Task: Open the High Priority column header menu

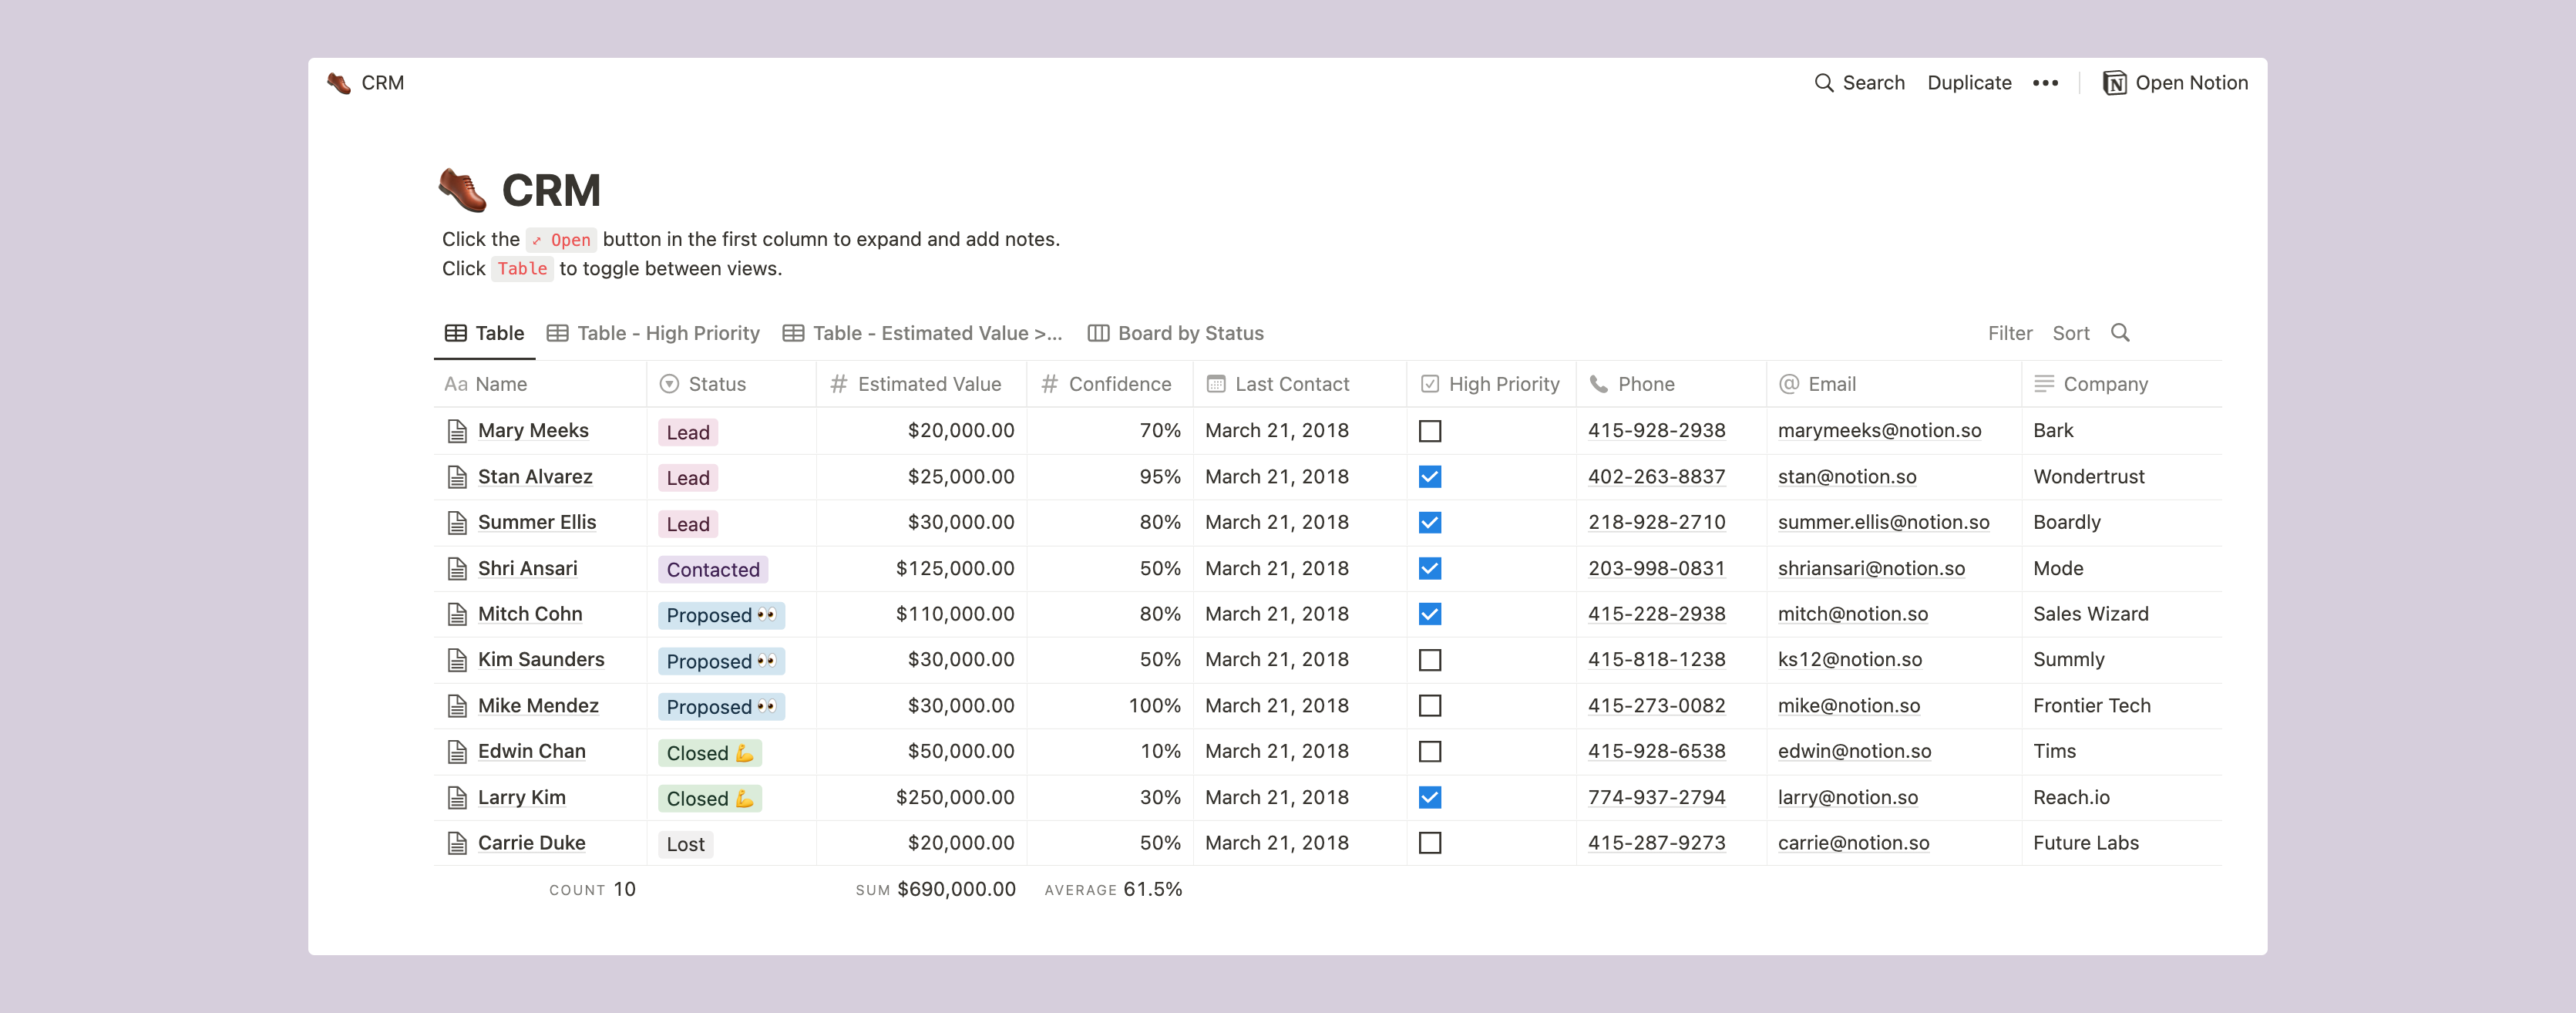Action: point(1492,384)
